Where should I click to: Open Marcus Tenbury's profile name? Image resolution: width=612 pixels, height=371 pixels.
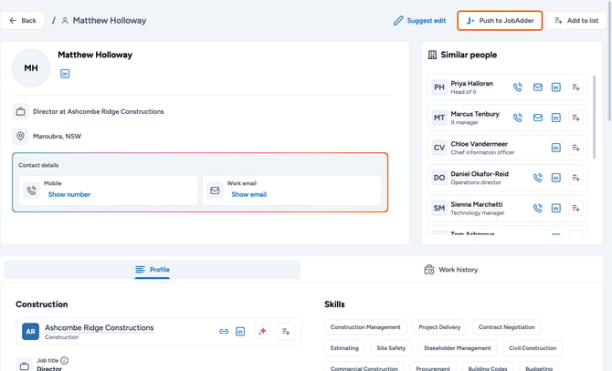pyautogui.click(x=475, y=114)
